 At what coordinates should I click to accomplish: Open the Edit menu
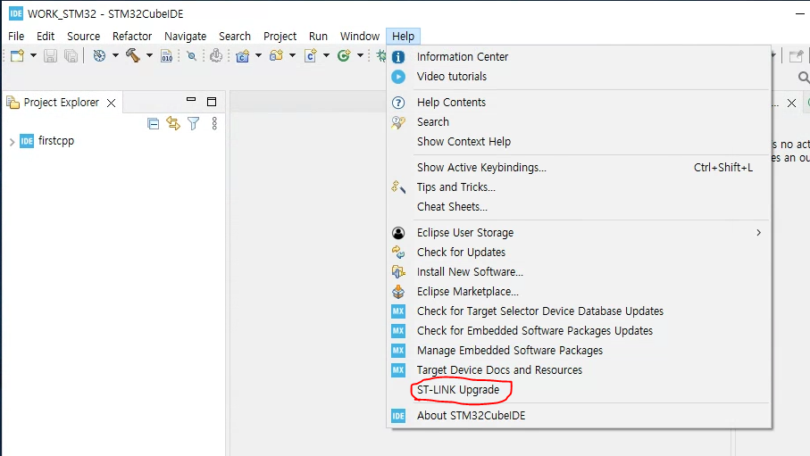pyautogui.click(x=46, y=37)
